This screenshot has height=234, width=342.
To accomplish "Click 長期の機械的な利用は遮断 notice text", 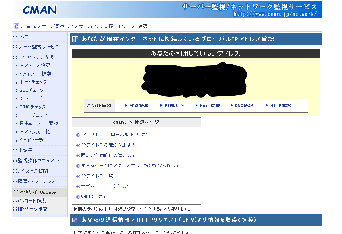I will (x=132, y=209).
